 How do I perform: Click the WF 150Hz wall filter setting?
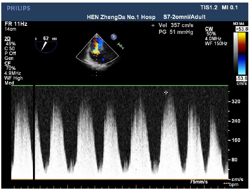click(216, 44)
